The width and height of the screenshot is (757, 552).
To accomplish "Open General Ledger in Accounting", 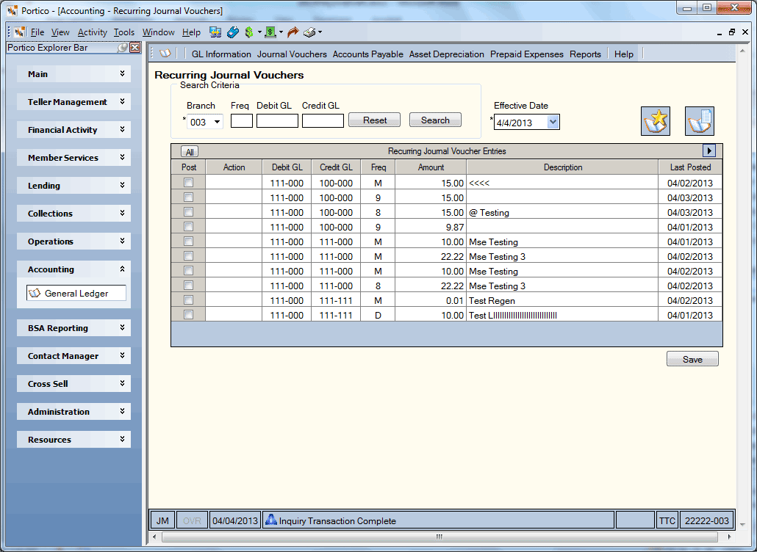I will pyautogui.click(x=76, y=293).
